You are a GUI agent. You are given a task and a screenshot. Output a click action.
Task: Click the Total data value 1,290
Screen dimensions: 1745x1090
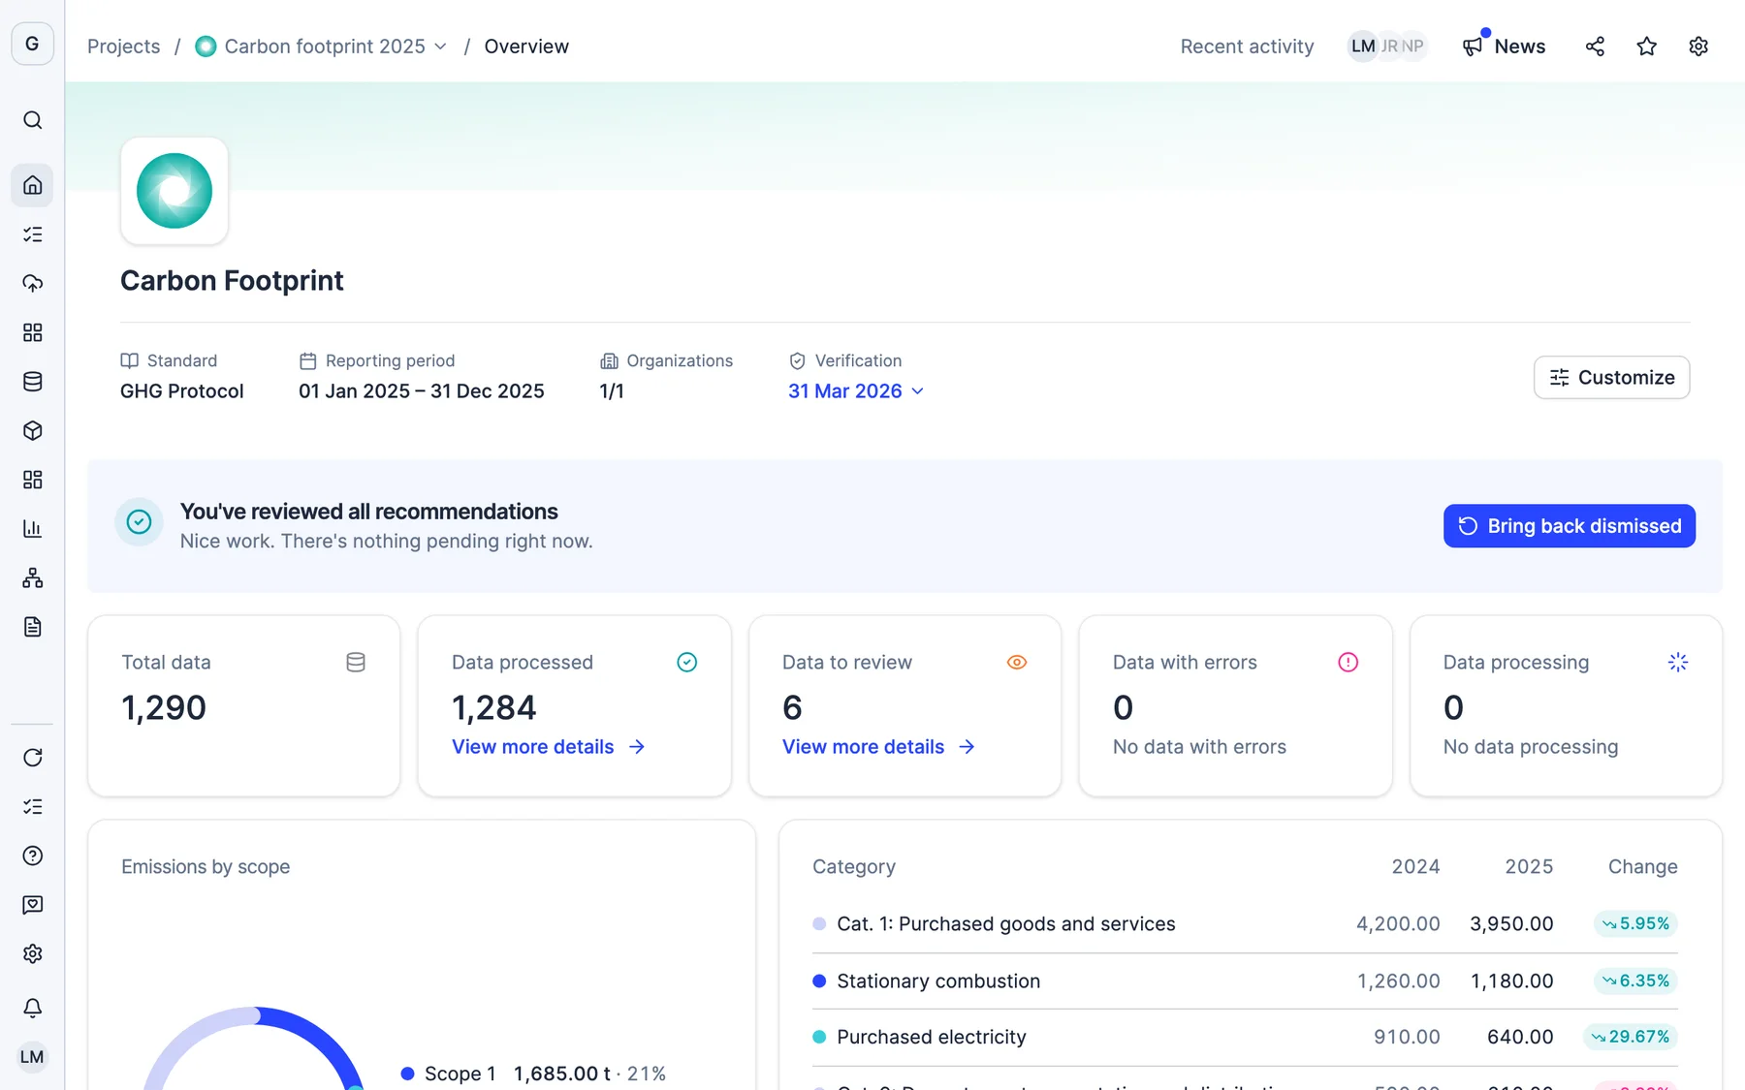164,708
